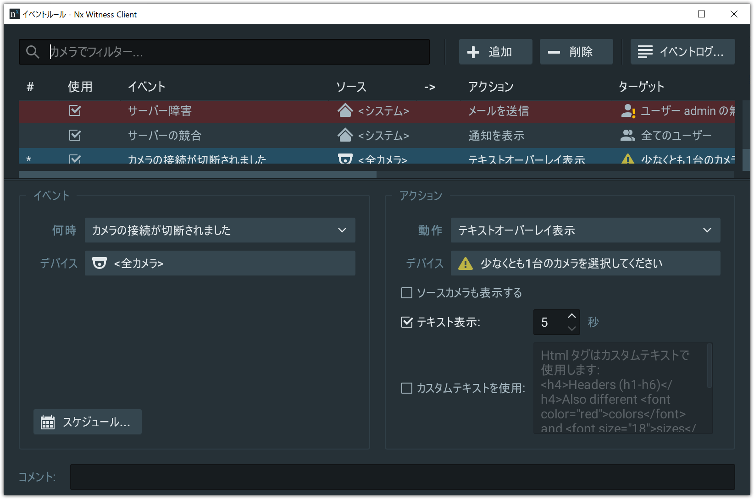Open the 動作 action type dropdown

click(x=585, y=230)
